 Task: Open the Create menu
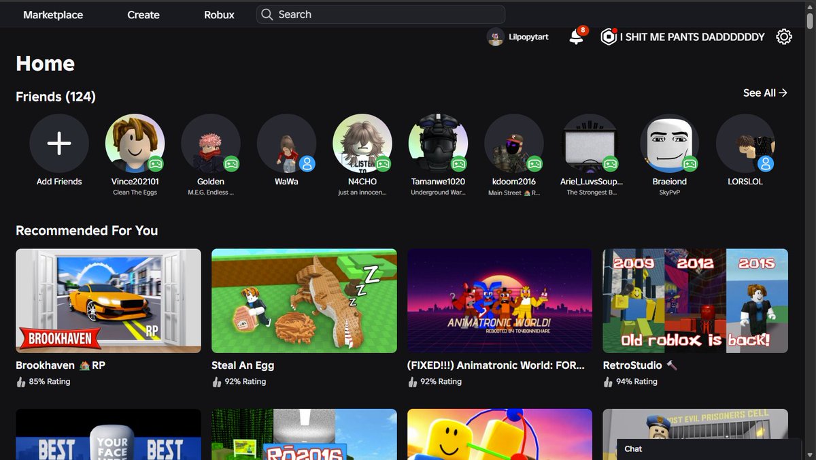(x=143, y=14)
